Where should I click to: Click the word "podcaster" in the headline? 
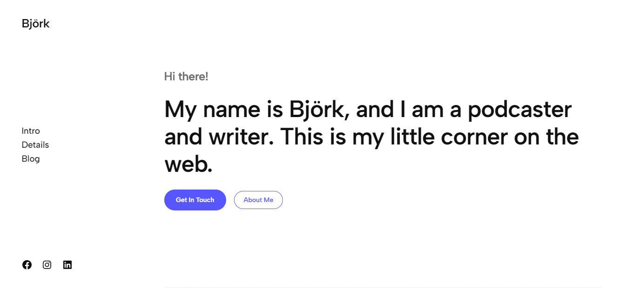519,110
